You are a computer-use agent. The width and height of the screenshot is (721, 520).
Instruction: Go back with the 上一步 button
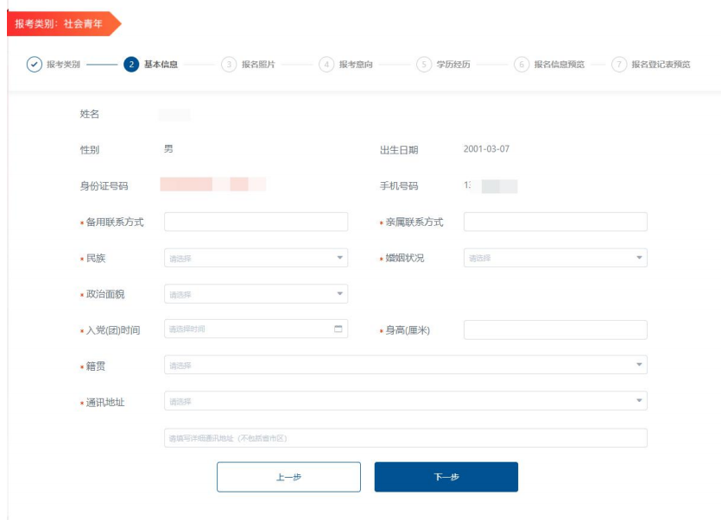pyautogui.click(x=288, y=477)
